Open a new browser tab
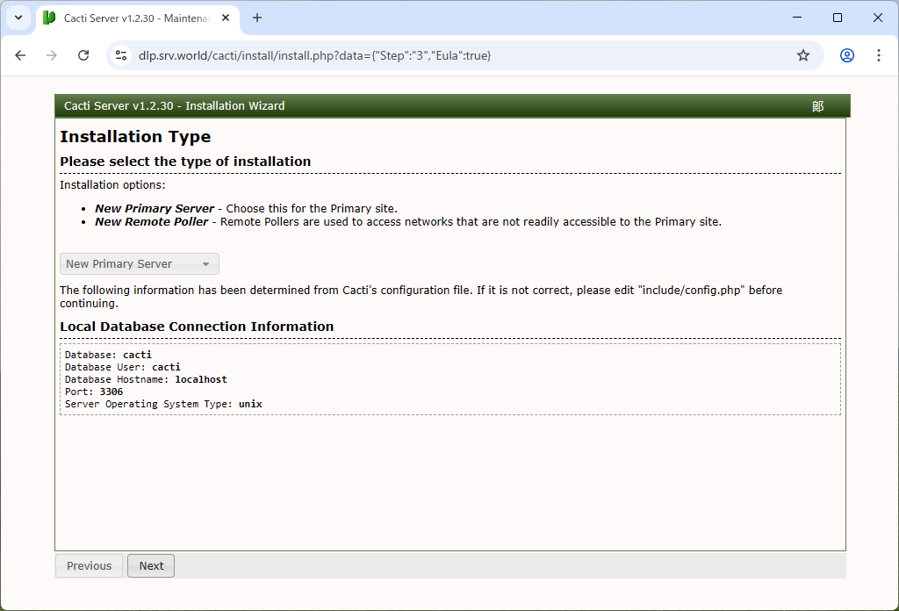Viewport: 899px width, 611px height. tap(257, 18)
